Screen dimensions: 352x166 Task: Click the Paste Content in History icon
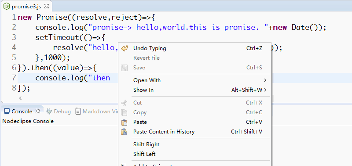coord(124,132)
